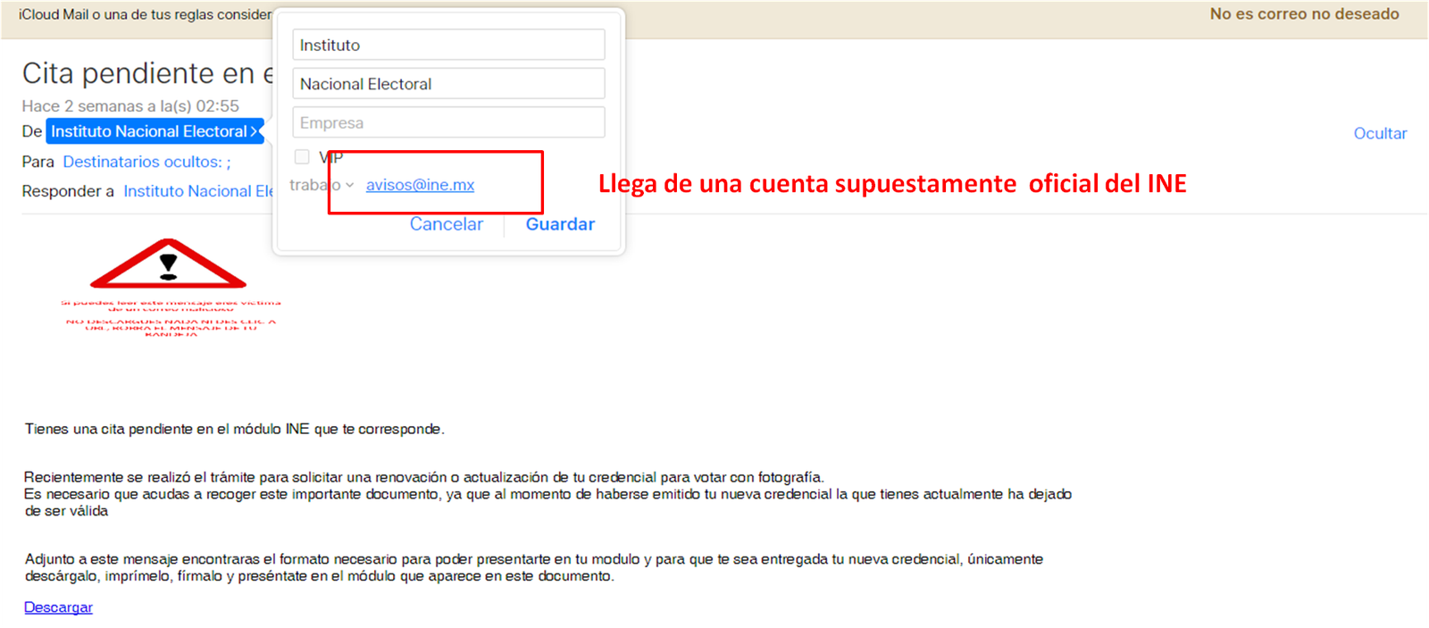Viewport: 1429px width, 628px height.
Task: Click the iCloud Mail junk notice text
Action: pyautogui.click(x=145, y=14)
